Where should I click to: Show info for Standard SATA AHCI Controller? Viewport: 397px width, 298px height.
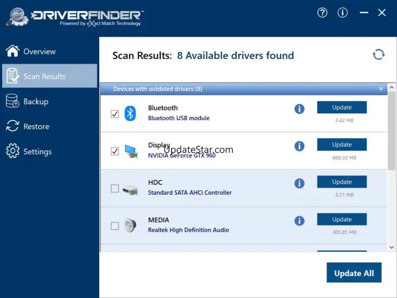click(x=299, y=183)
